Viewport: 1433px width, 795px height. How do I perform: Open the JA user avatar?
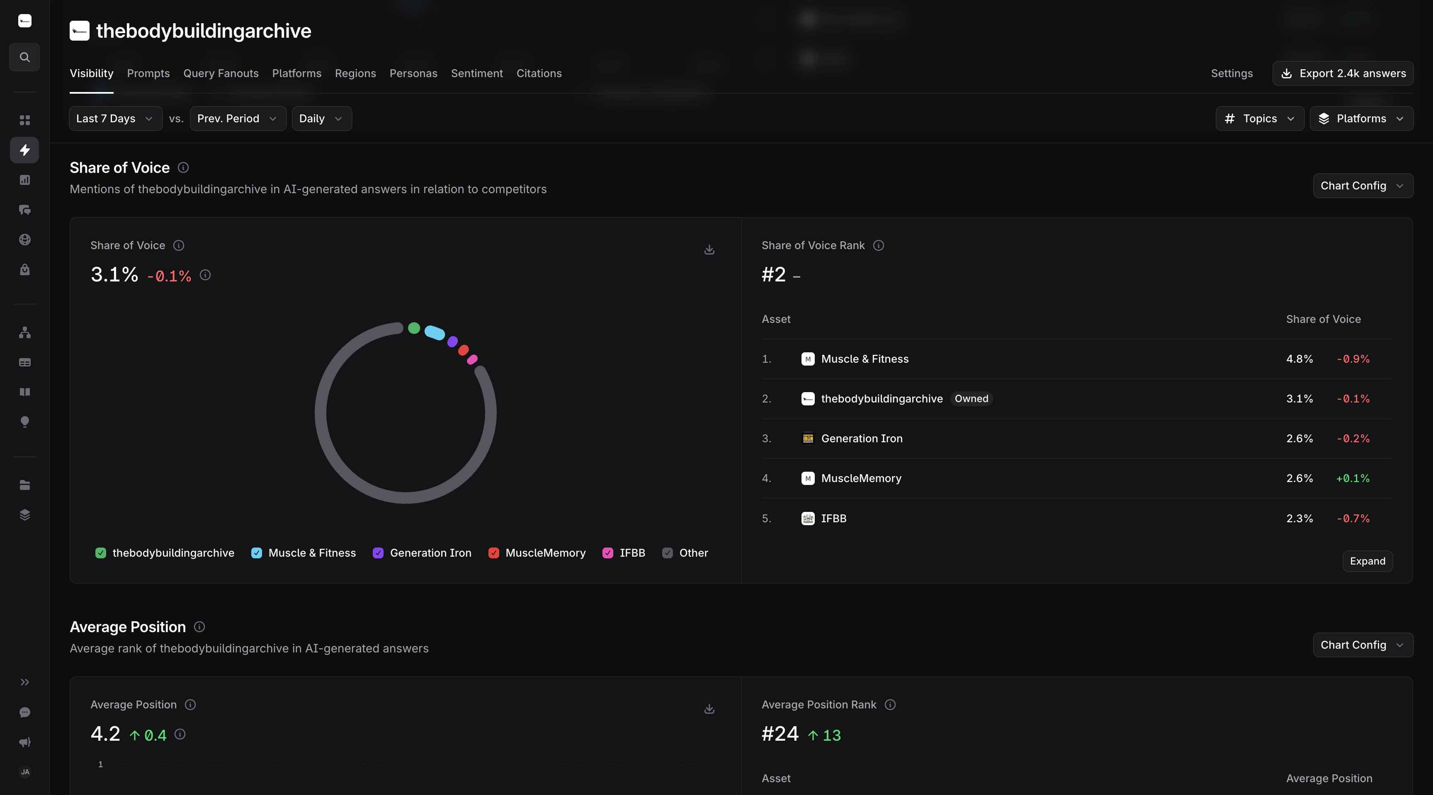(24, 772)
